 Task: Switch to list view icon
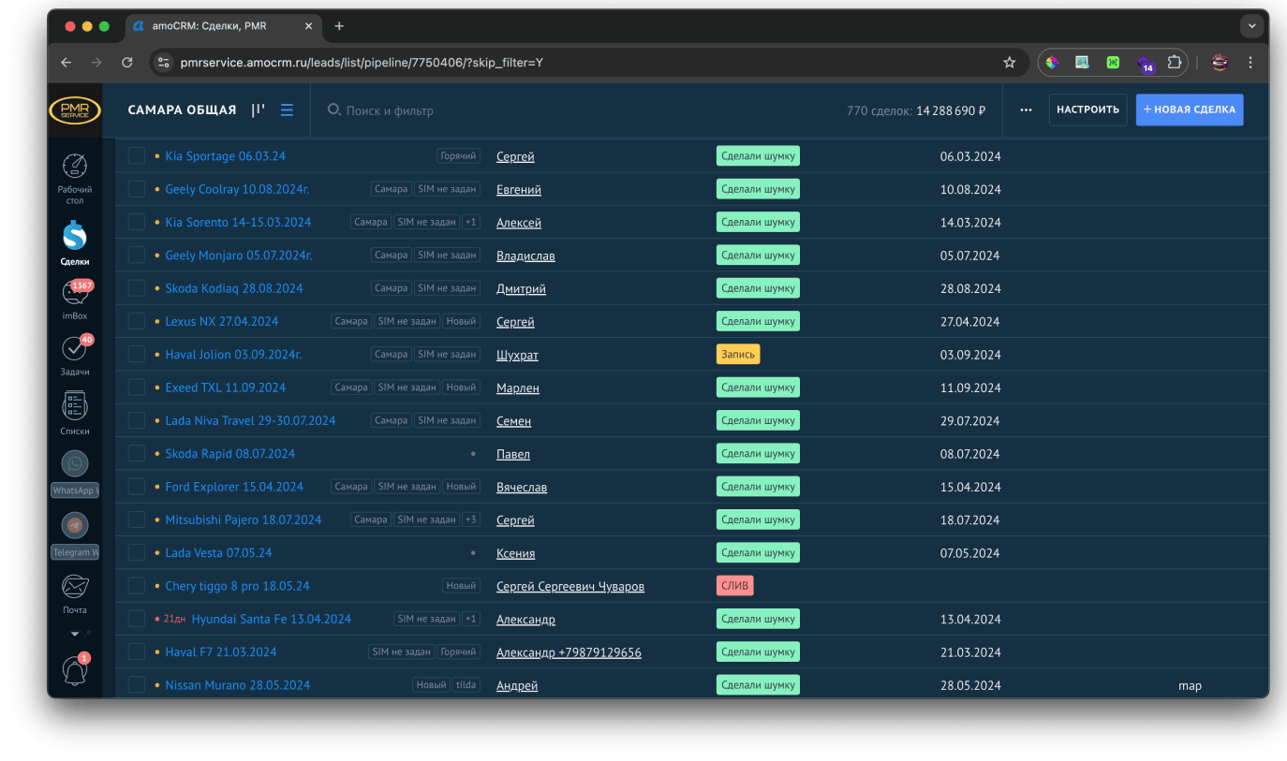[288, 110]
